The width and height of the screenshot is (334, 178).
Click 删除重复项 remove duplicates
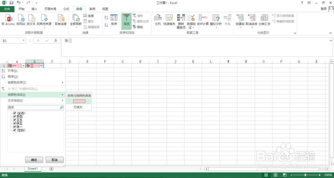point(181,21)
